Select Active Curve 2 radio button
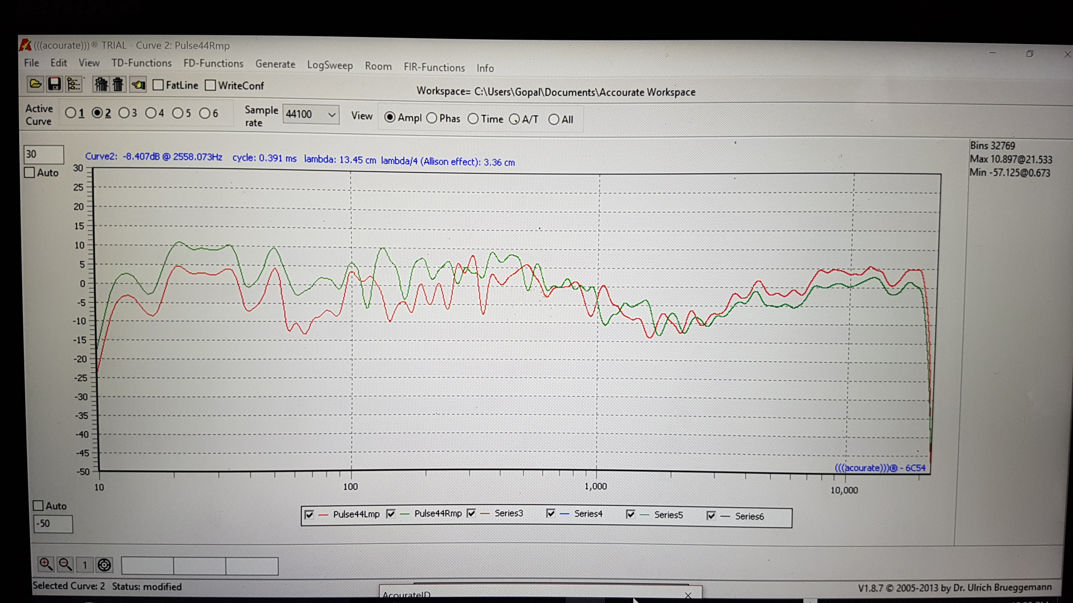Screen dimensions: 1073x603 (x=97, y=113)
